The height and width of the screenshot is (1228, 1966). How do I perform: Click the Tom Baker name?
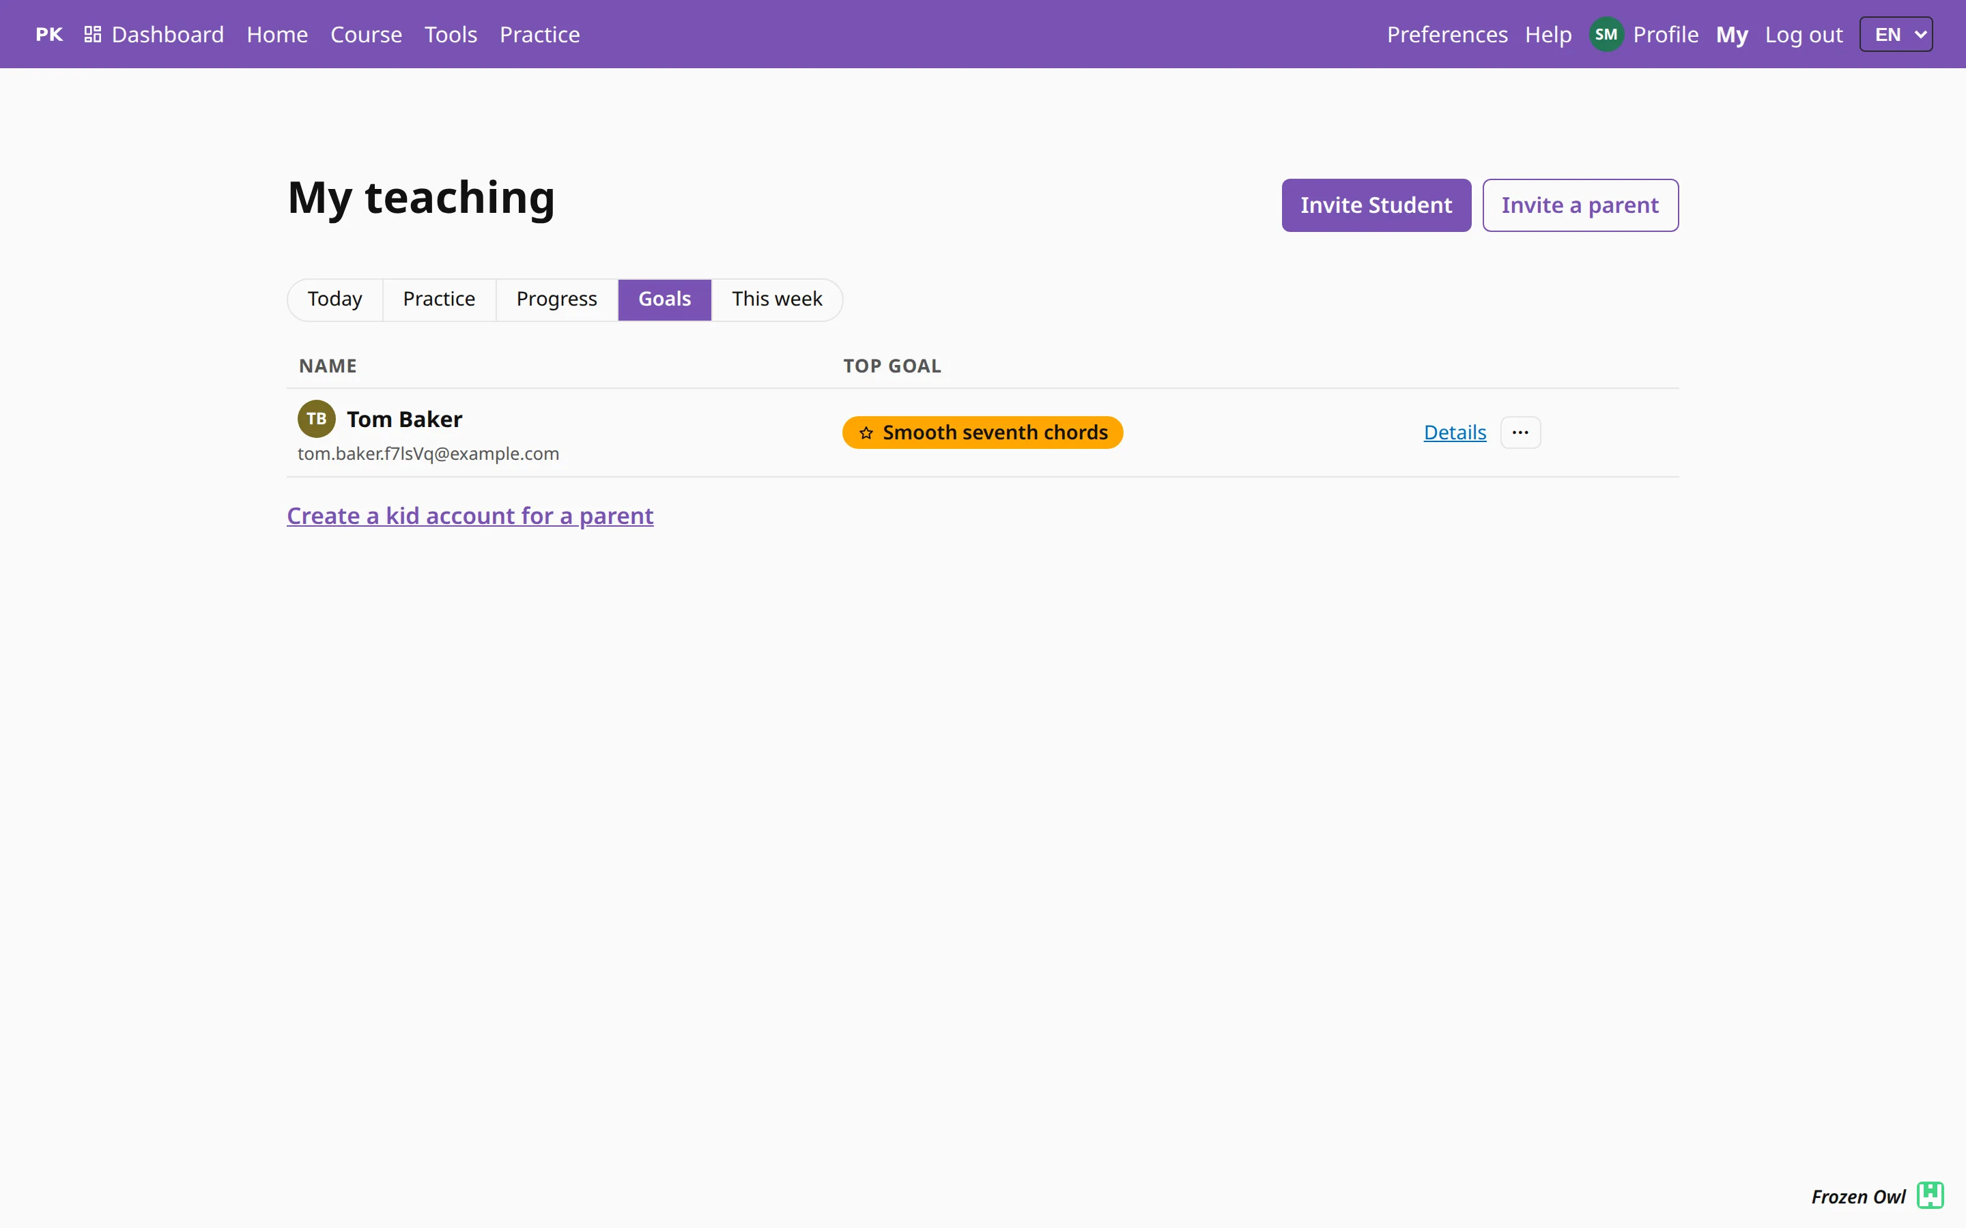(x=403, y=419)
